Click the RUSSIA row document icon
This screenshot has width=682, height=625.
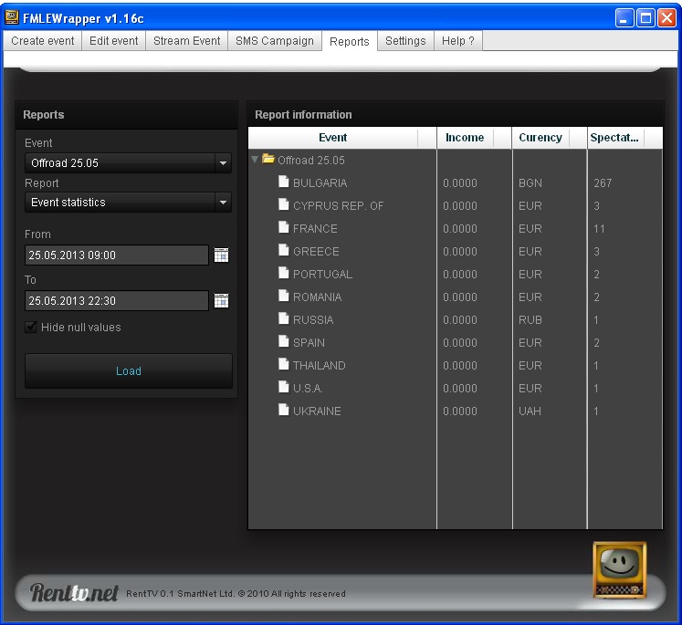coord(284,318)
